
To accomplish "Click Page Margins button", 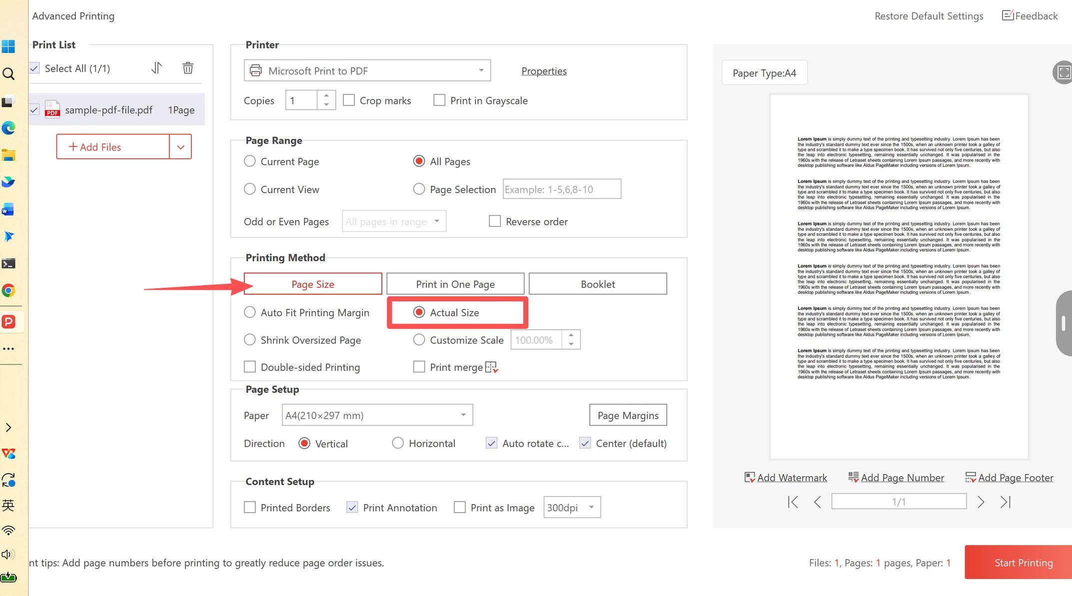I will (628, 415).
